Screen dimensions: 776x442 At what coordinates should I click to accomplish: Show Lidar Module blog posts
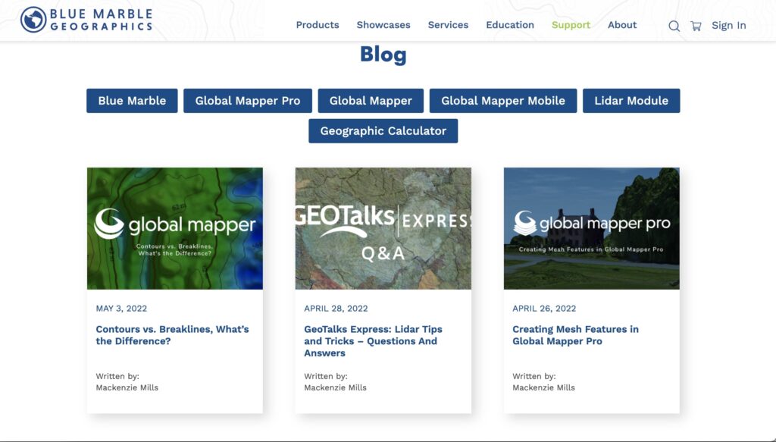tap(631, 101)
